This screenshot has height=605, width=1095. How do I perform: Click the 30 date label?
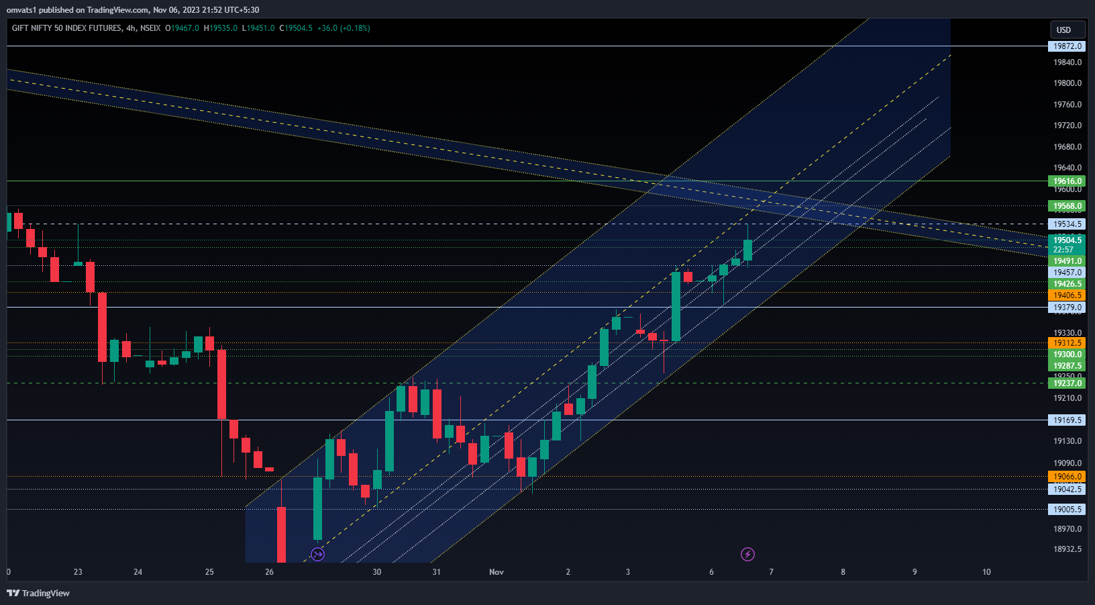376,572
